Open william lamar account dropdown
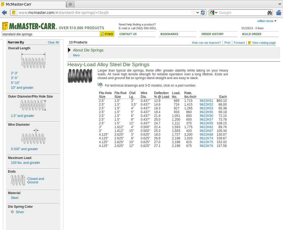 coord(267,21)
